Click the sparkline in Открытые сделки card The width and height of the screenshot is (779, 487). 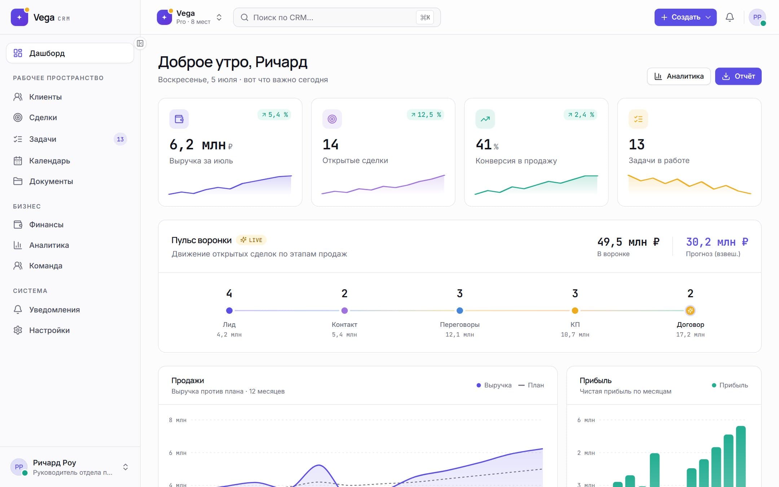click(x=383, y=184)
